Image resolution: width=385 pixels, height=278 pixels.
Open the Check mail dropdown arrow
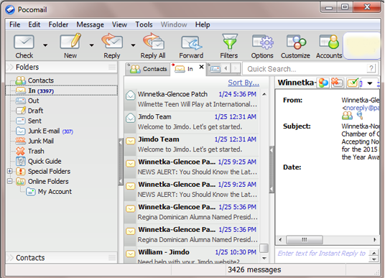[45, 45]
